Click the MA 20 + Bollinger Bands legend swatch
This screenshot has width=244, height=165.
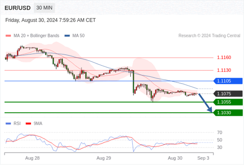tap(8, 36)
